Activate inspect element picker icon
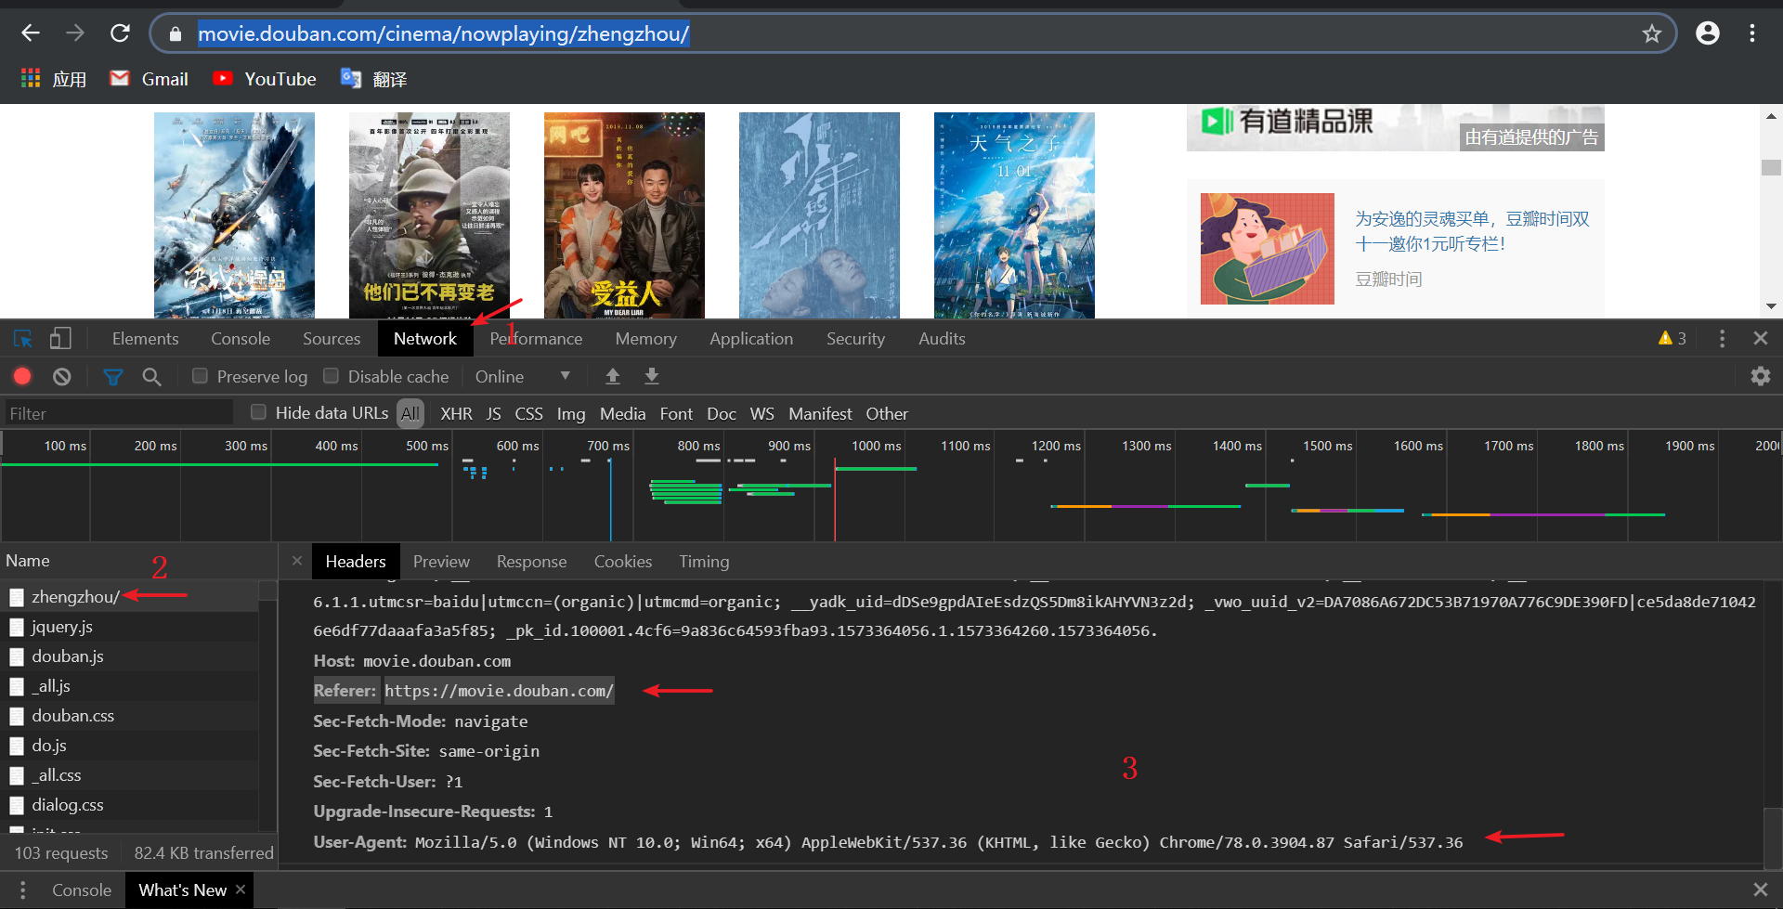This screenshot has width=1783, height=909. tap(23, 339)
